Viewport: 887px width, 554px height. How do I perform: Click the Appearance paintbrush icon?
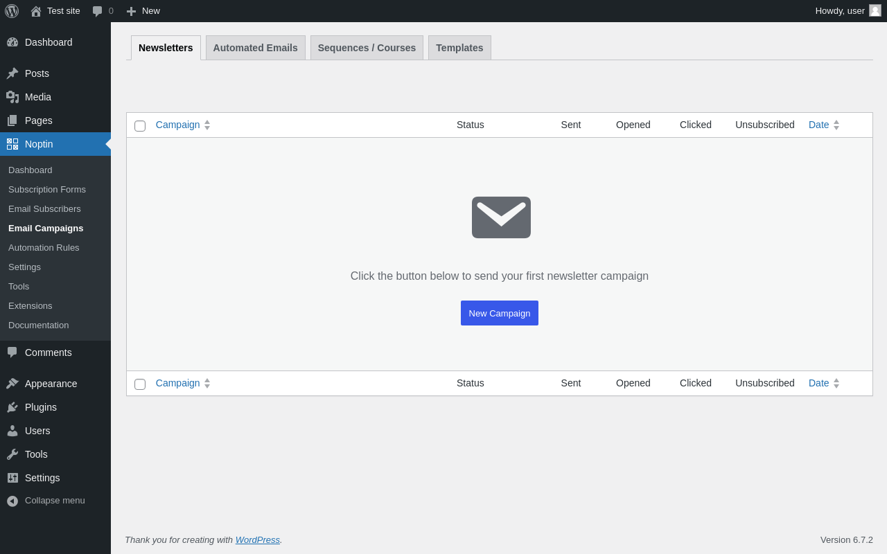[x=12, y=384]
